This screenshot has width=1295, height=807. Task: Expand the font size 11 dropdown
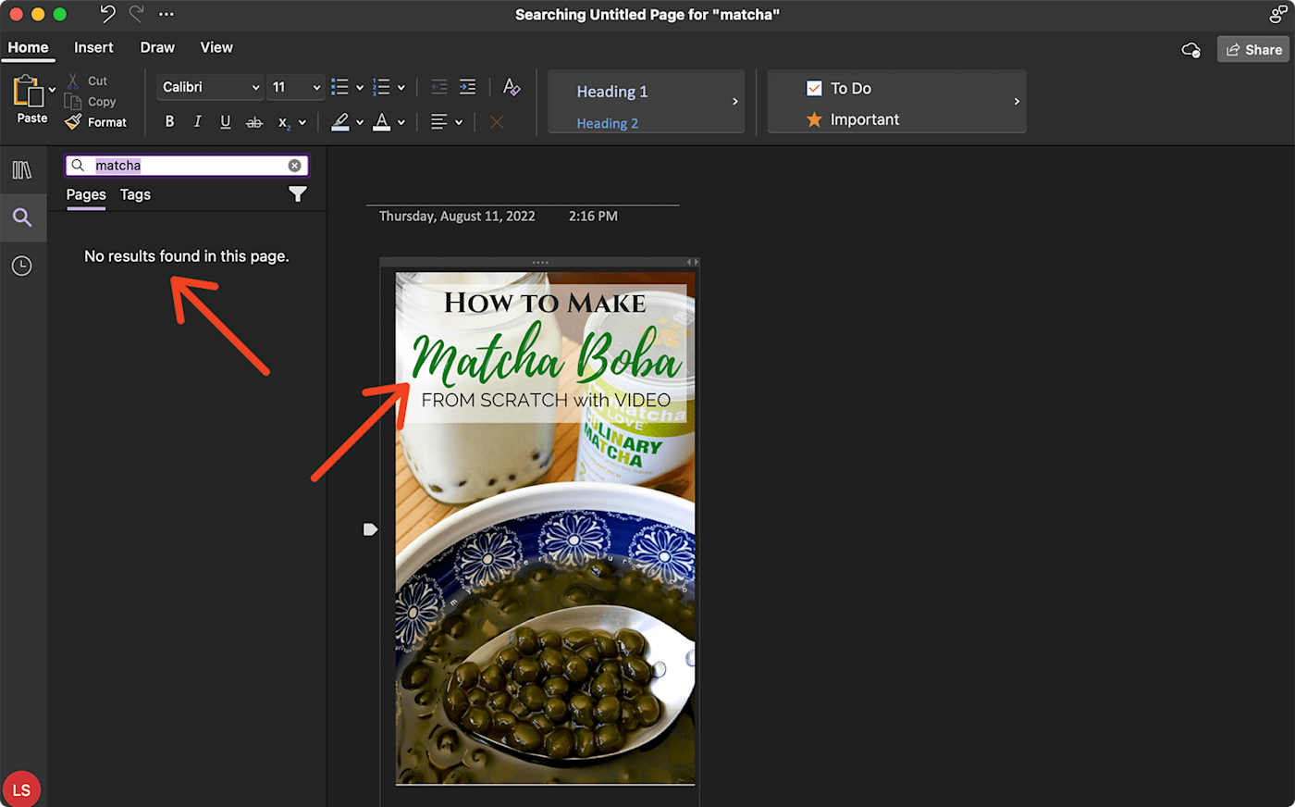point(316,87)
